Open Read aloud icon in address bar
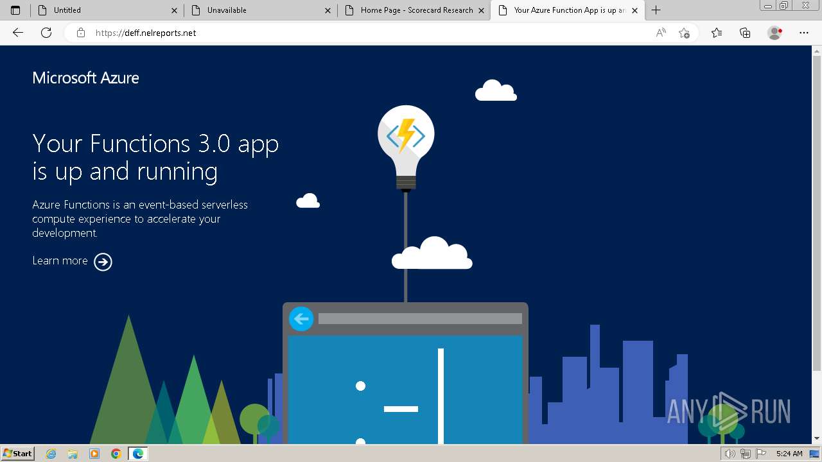This screenshot has height=462, width=822. [x=661, y=33]
